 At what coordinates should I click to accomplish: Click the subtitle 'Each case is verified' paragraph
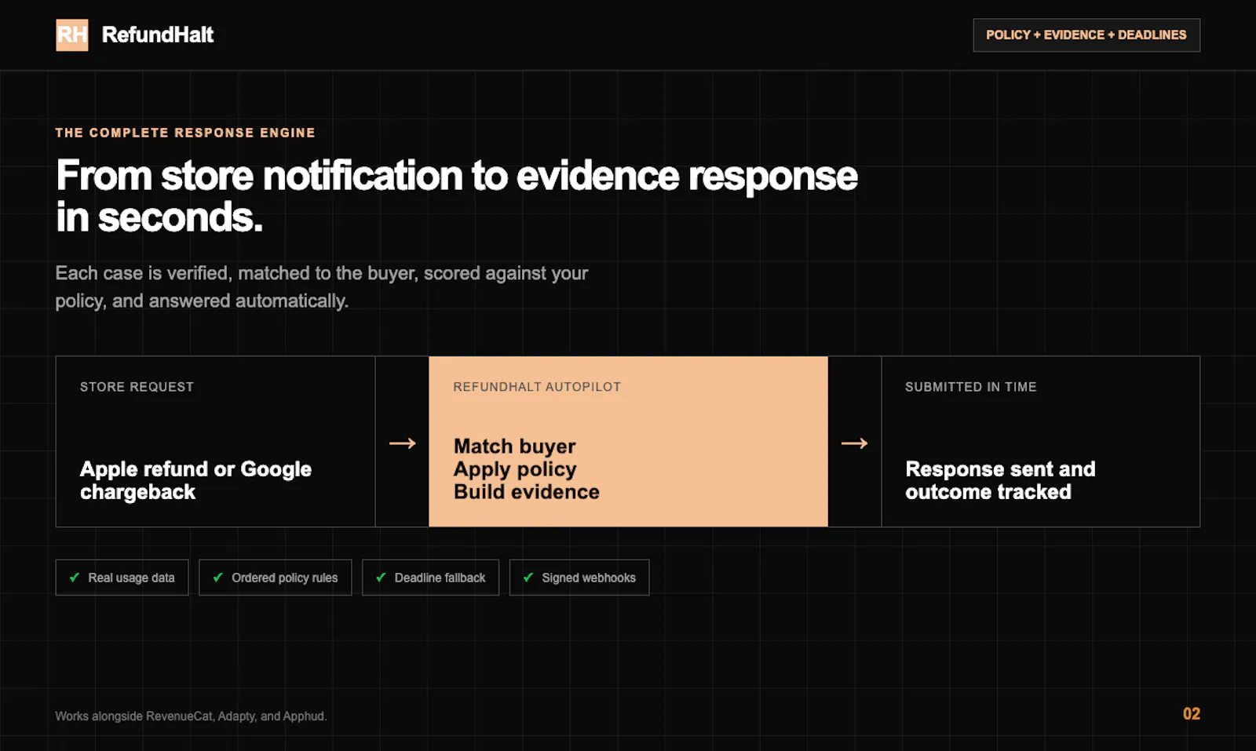click(321, 287)
